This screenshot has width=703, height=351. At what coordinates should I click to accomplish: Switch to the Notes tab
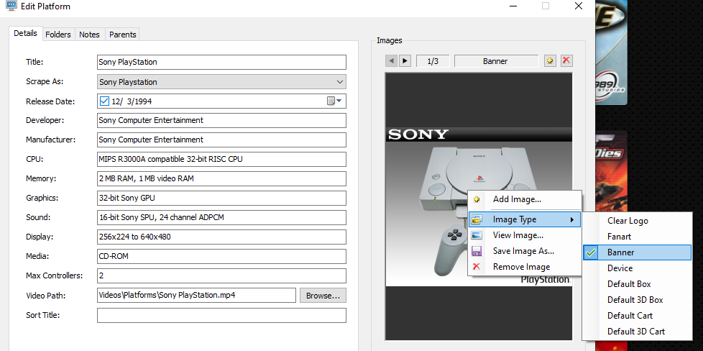[x=89, y=35]
